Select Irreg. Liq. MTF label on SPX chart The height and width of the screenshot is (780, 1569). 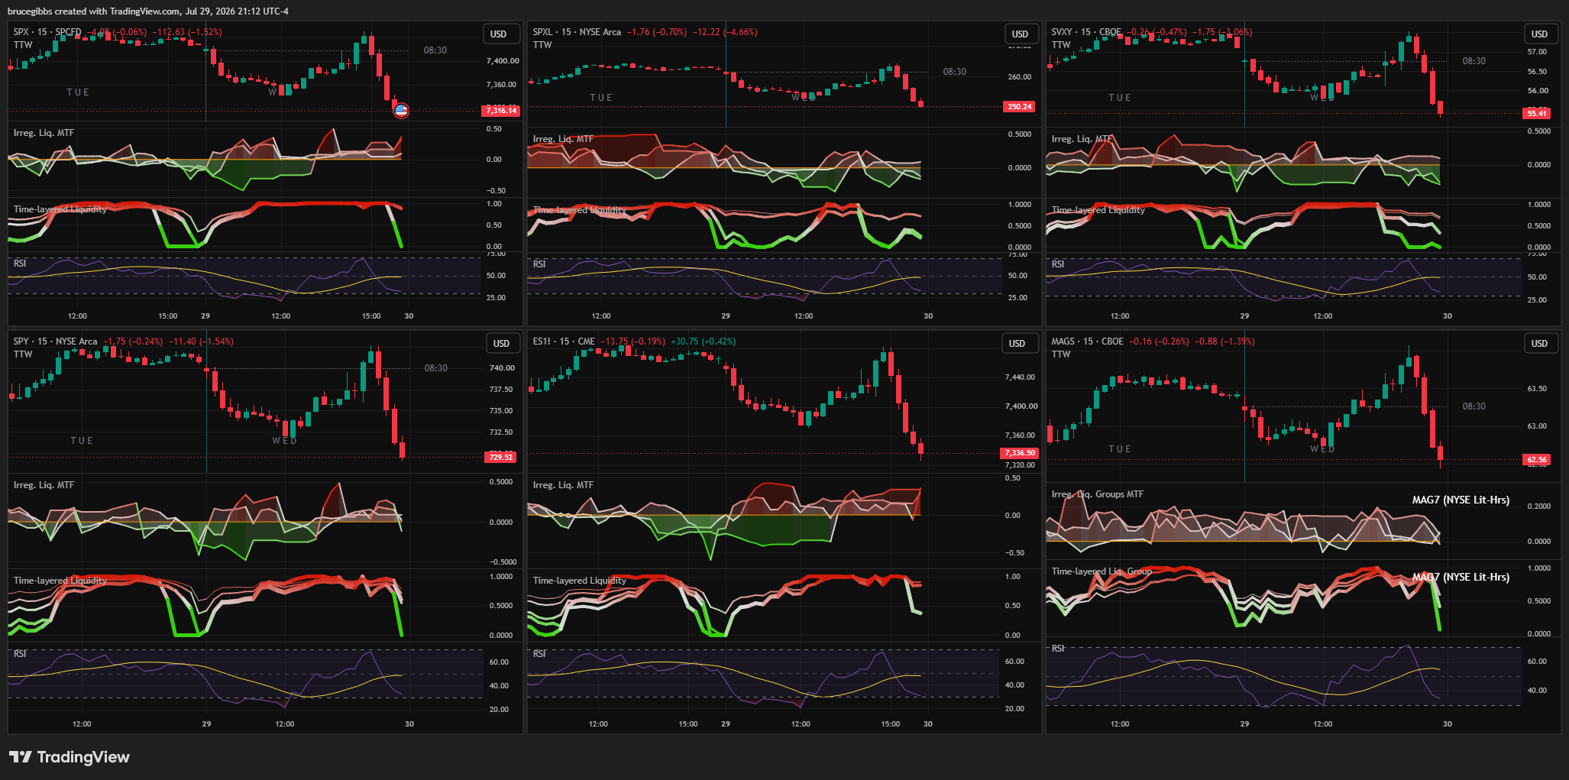coord(44,133)
